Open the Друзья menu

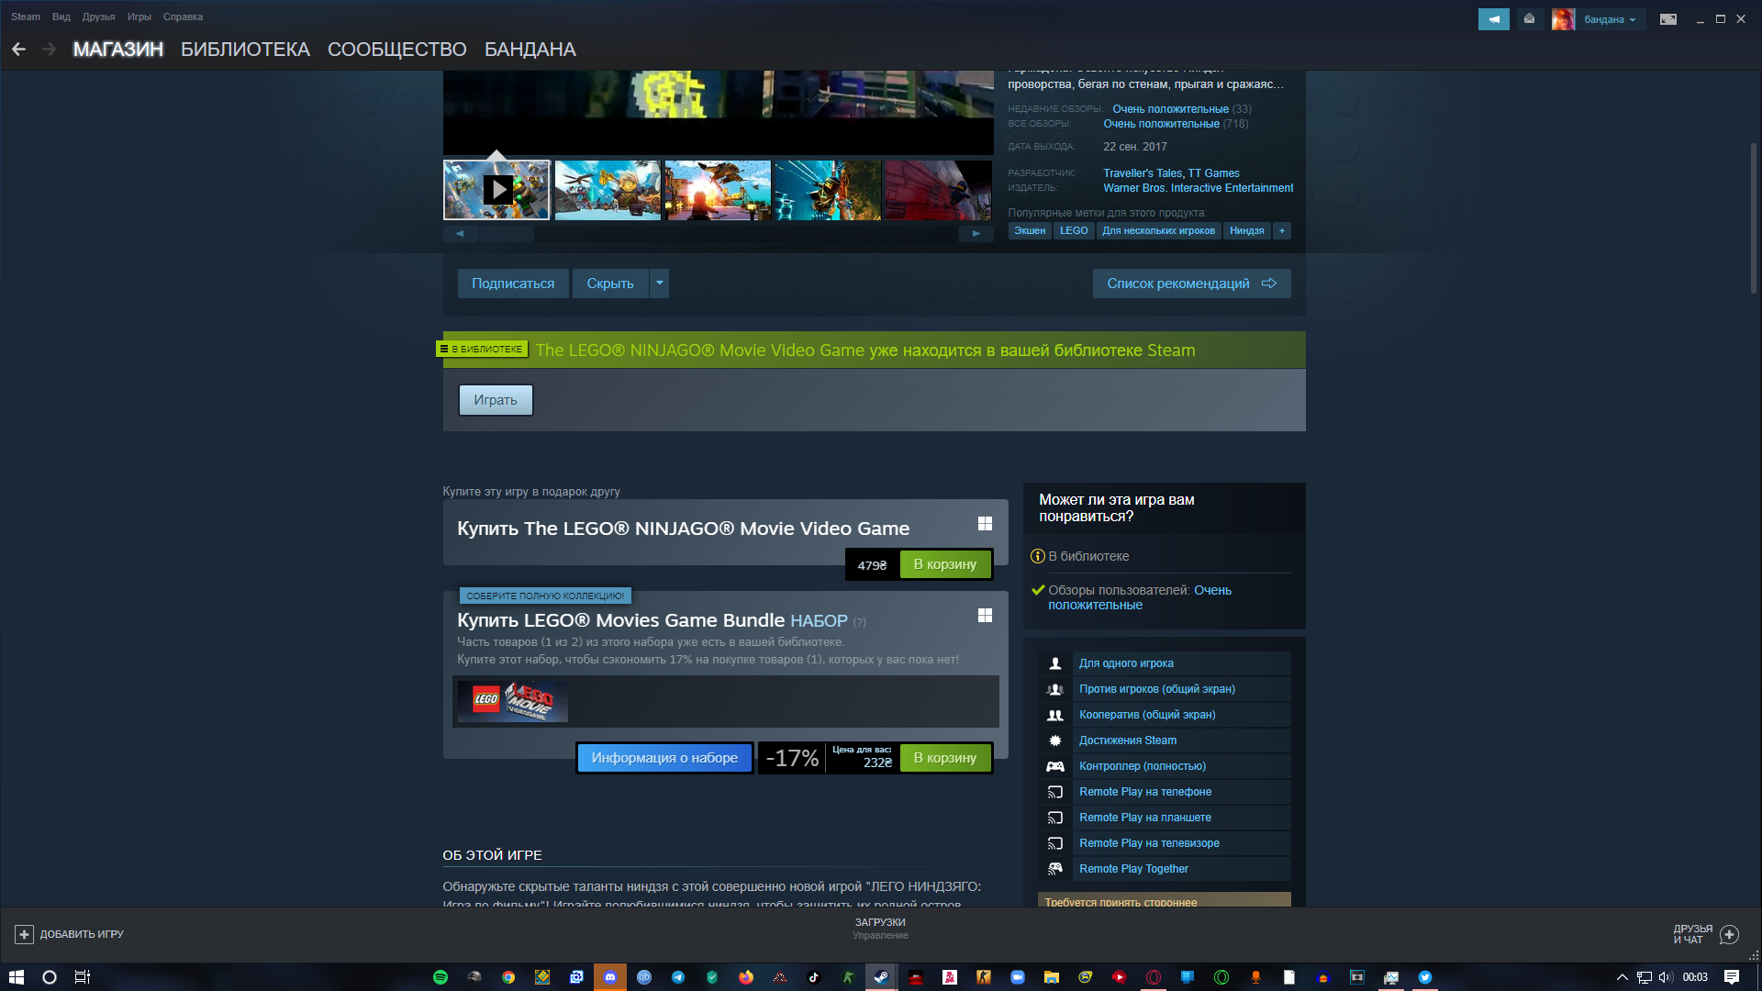tap(98, 17)
